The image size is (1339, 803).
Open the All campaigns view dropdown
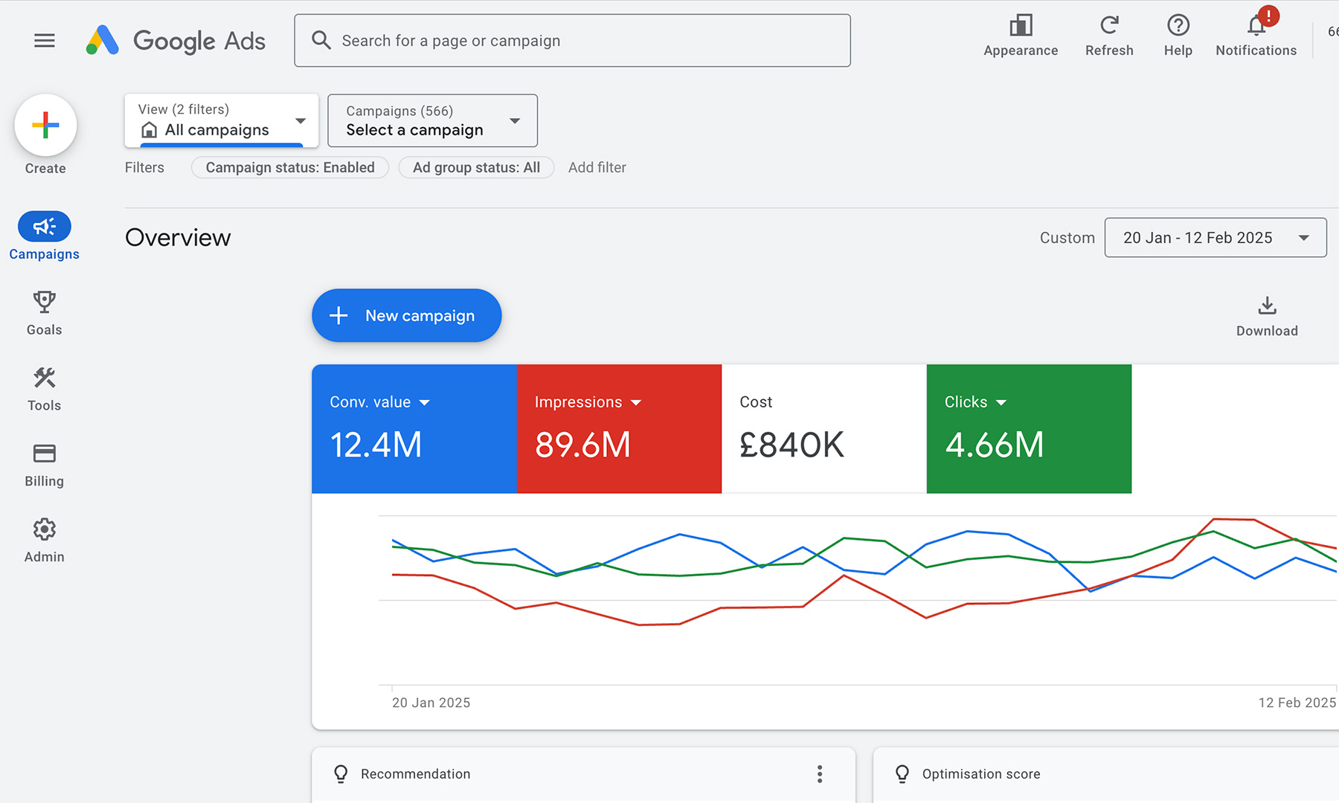pos(221,120)
